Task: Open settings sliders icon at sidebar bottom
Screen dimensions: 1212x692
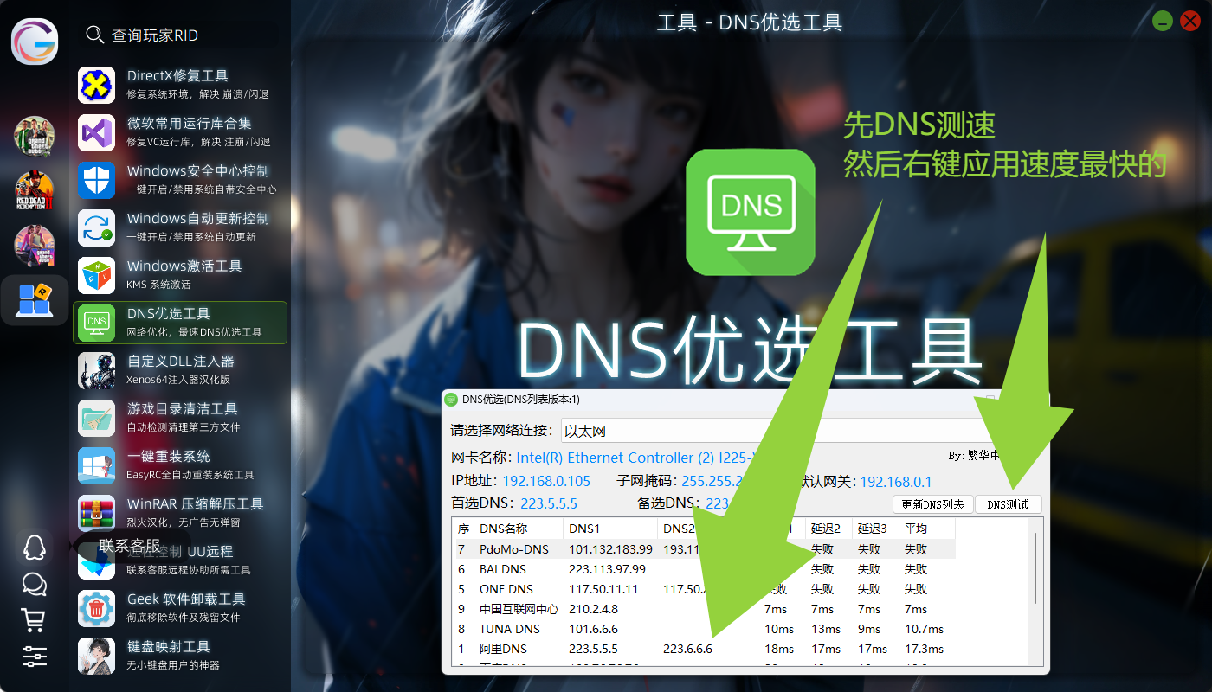Action: coord(34,657)
